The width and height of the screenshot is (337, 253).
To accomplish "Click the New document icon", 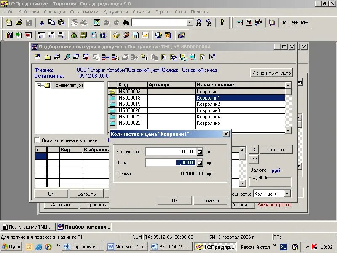I will (x=9, y=22).
